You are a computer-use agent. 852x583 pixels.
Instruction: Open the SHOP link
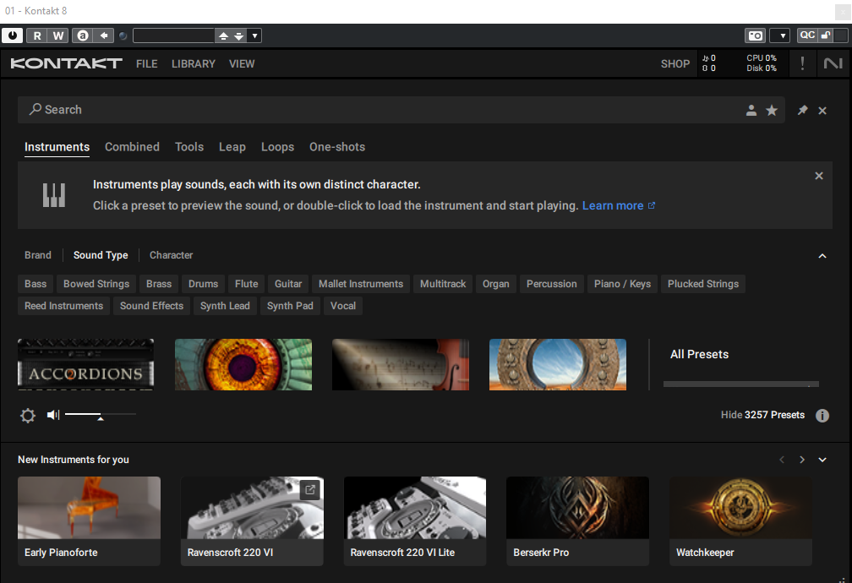(675, 64)
